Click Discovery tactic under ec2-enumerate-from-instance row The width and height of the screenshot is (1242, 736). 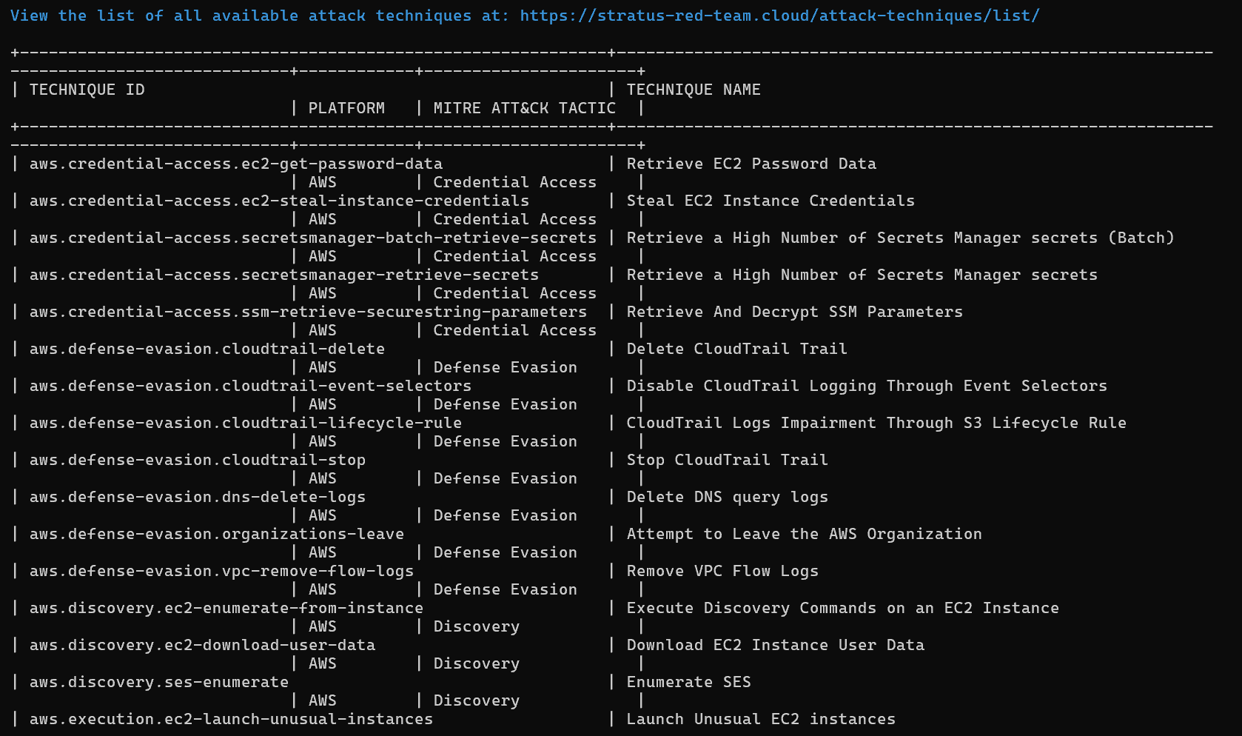coord(476,626)
